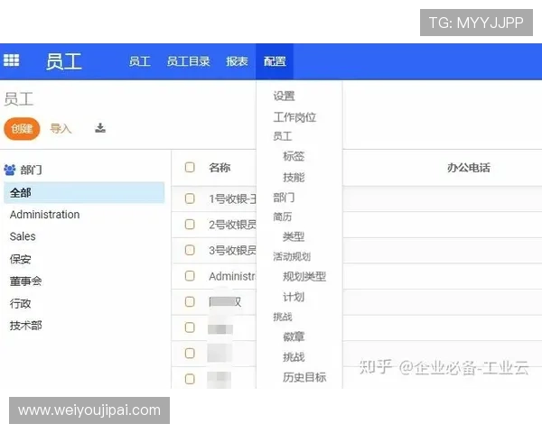
Task: Check the box for Administr row
Action: pos(190,276)
